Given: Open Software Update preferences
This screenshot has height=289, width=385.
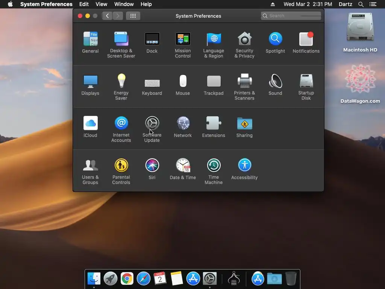Looking at the screenshot, I should click(152, 129).
